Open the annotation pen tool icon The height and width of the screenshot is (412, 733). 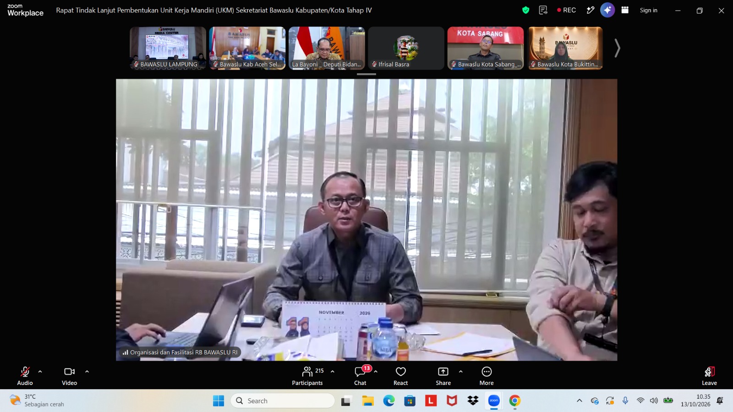pyautogui.click(x=591, y=10)
